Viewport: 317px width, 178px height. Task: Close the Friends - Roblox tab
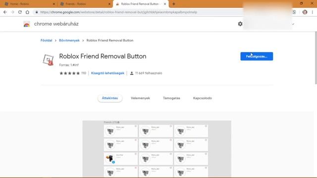click(x=109, y=4)
